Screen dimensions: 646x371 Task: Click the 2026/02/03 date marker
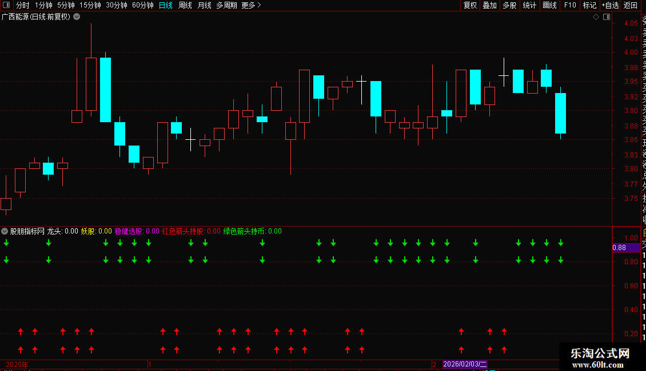click(465, 364)
